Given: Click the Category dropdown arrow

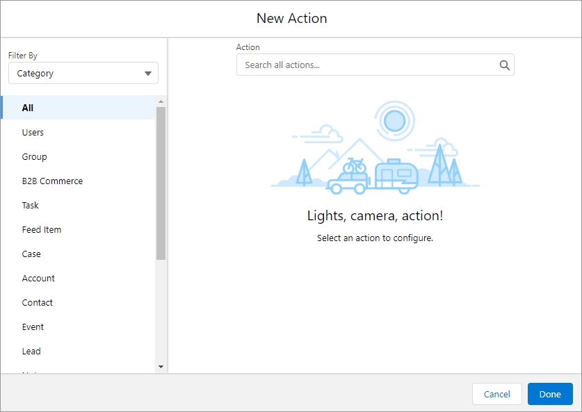Looking at the screenshot, I should (147, 74).
